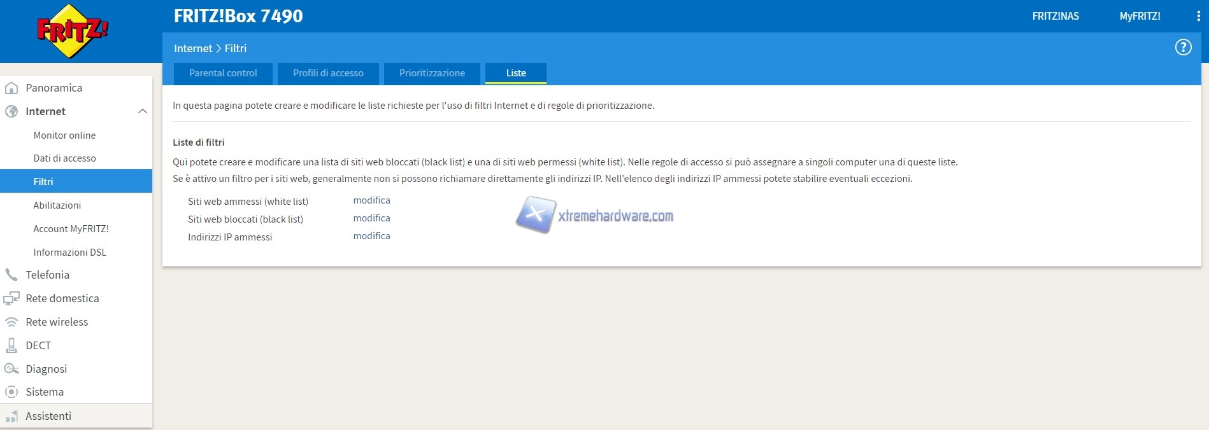The image size is (1209, 430).
Task: Click the Rete wireless Wi-Fi icon
Action: point(11,322)
